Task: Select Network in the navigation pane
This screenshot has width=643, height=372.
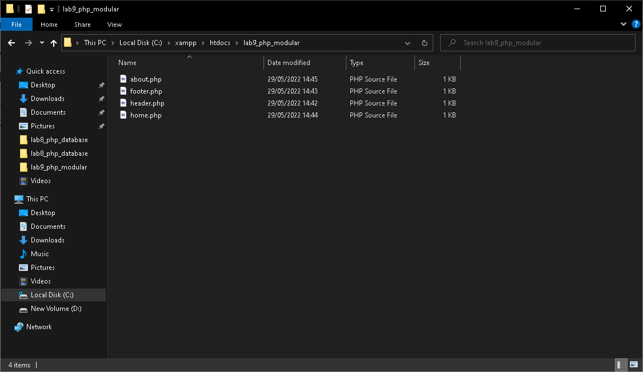Action: 39,326
